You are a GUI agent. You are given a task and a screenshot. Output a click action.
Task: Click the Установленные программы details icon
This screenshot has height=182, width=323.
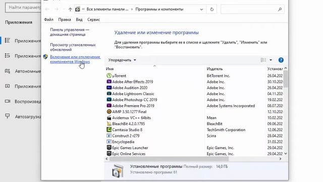click(118, 171)
